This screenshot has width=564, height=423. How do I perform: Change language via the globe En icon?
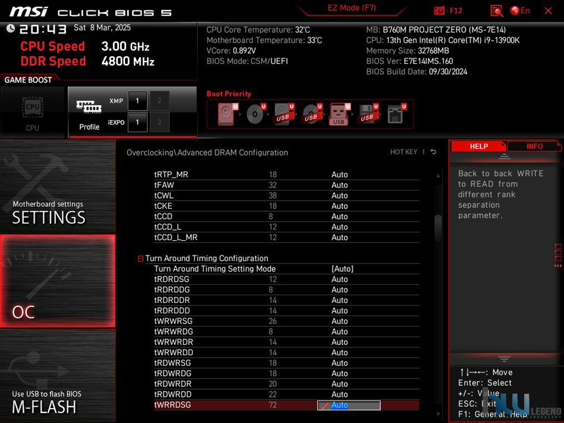(520, 11)
